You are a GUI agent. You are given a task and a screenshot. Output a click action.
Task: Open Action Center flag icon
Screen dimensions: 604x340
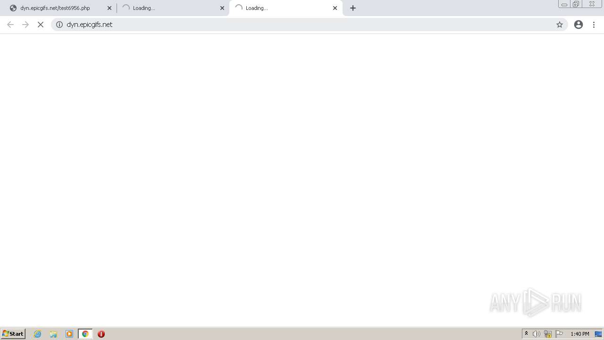[559, 334]
